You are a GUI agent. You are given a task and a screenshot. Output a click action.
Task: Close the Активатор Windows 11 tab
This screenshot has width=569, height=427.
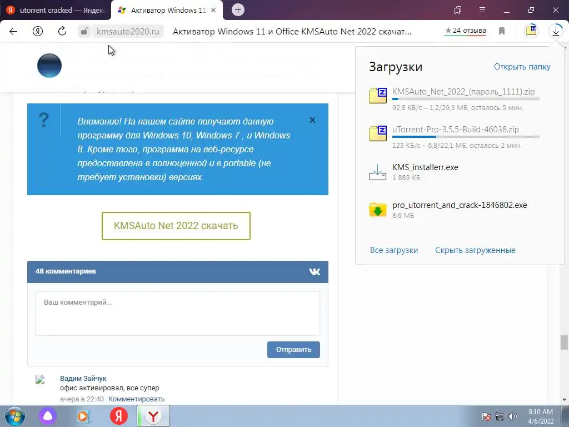(213, 10)
